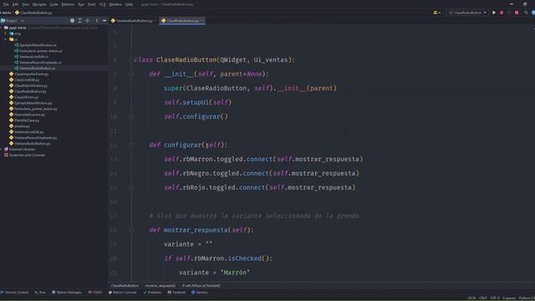This screenshot has height=301, width=535.
Task: Click mostrar_respuesta() in editor breadcrumb
Action: pos(160,286)
